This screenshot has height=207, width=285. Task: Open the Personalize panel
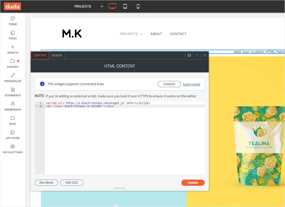coord(13,78)
